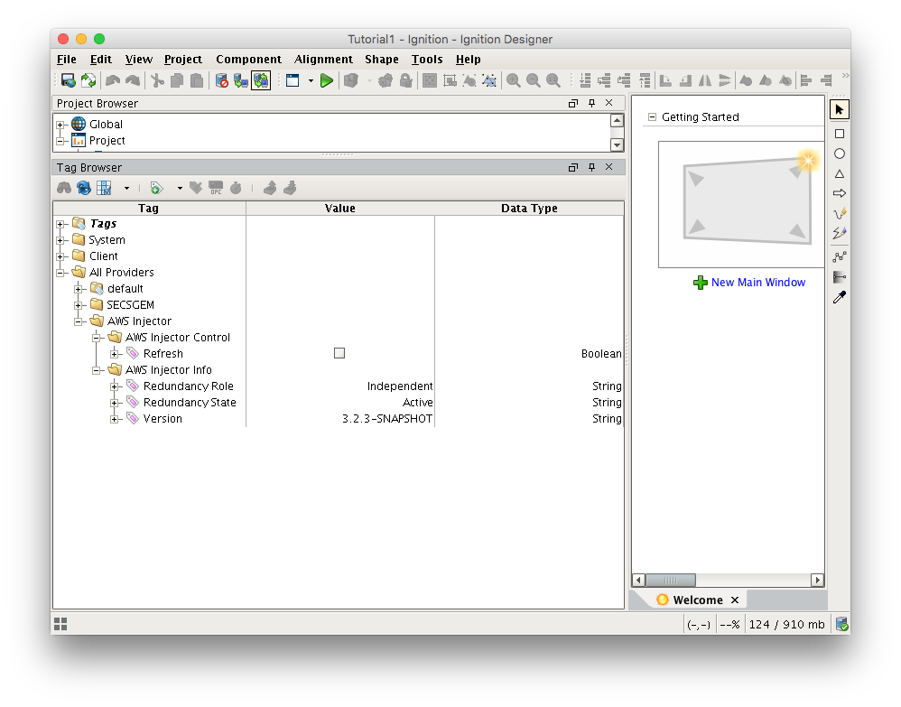
Task: Refresh the Tag Browser with the blue icon
Action: click(84, 188)
